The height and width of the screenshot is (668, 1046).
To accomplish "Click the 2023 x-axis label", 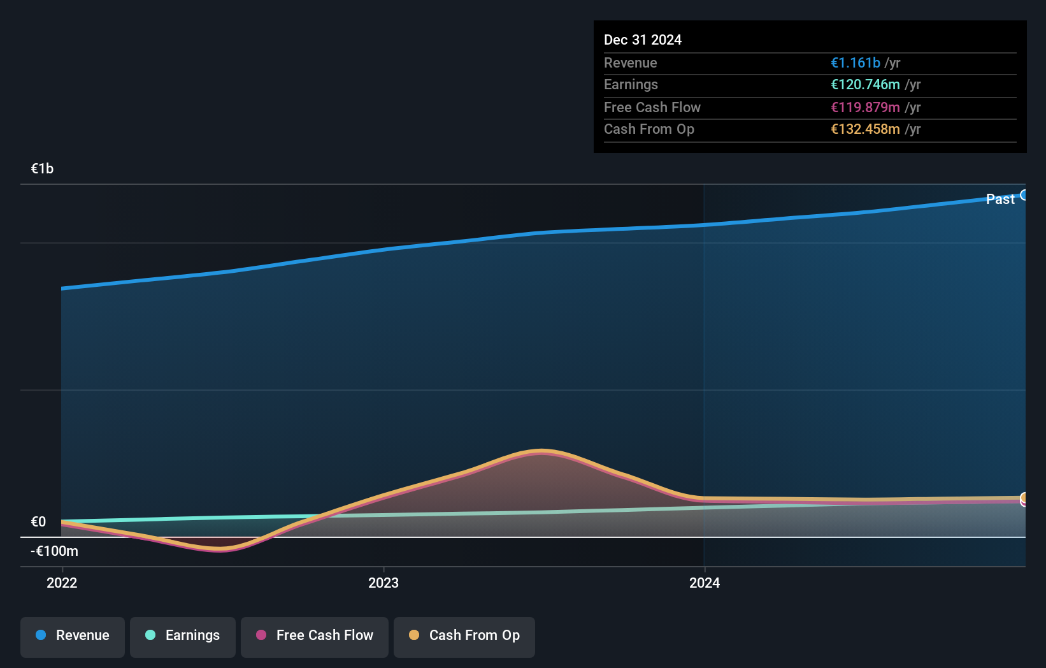I will [x=383, y=583].
